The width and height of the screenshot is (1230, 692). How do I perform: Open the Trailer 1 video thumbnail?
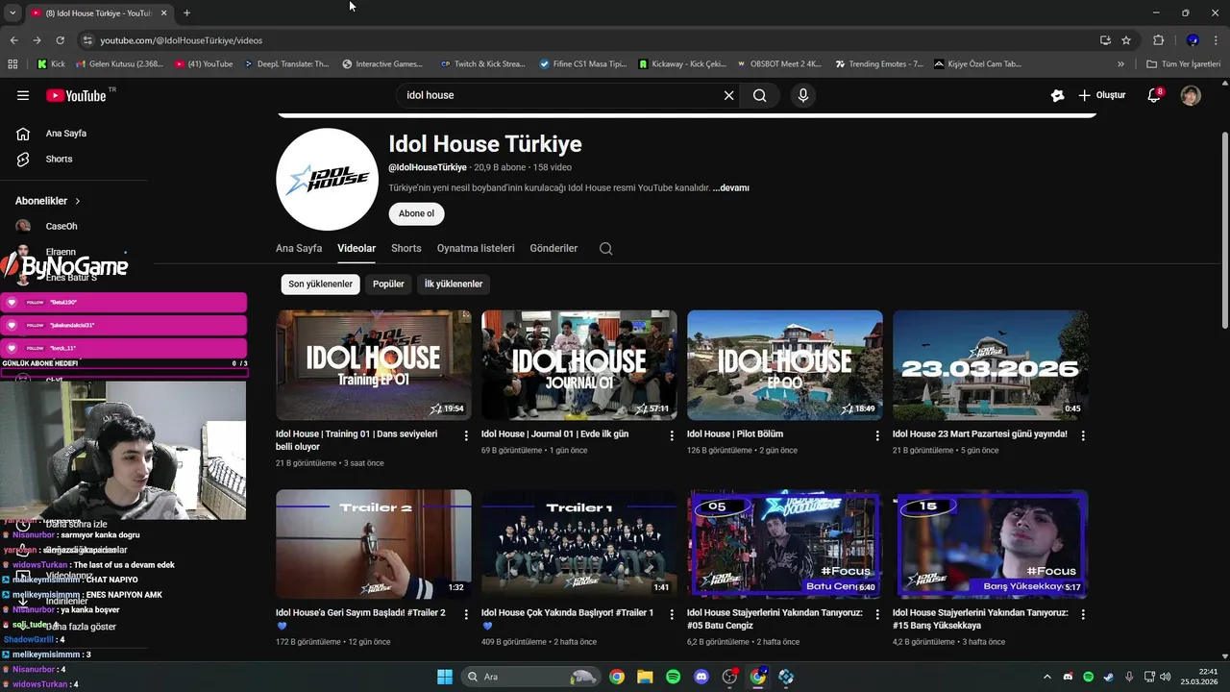pyautogui.click(x=579, y=544)
